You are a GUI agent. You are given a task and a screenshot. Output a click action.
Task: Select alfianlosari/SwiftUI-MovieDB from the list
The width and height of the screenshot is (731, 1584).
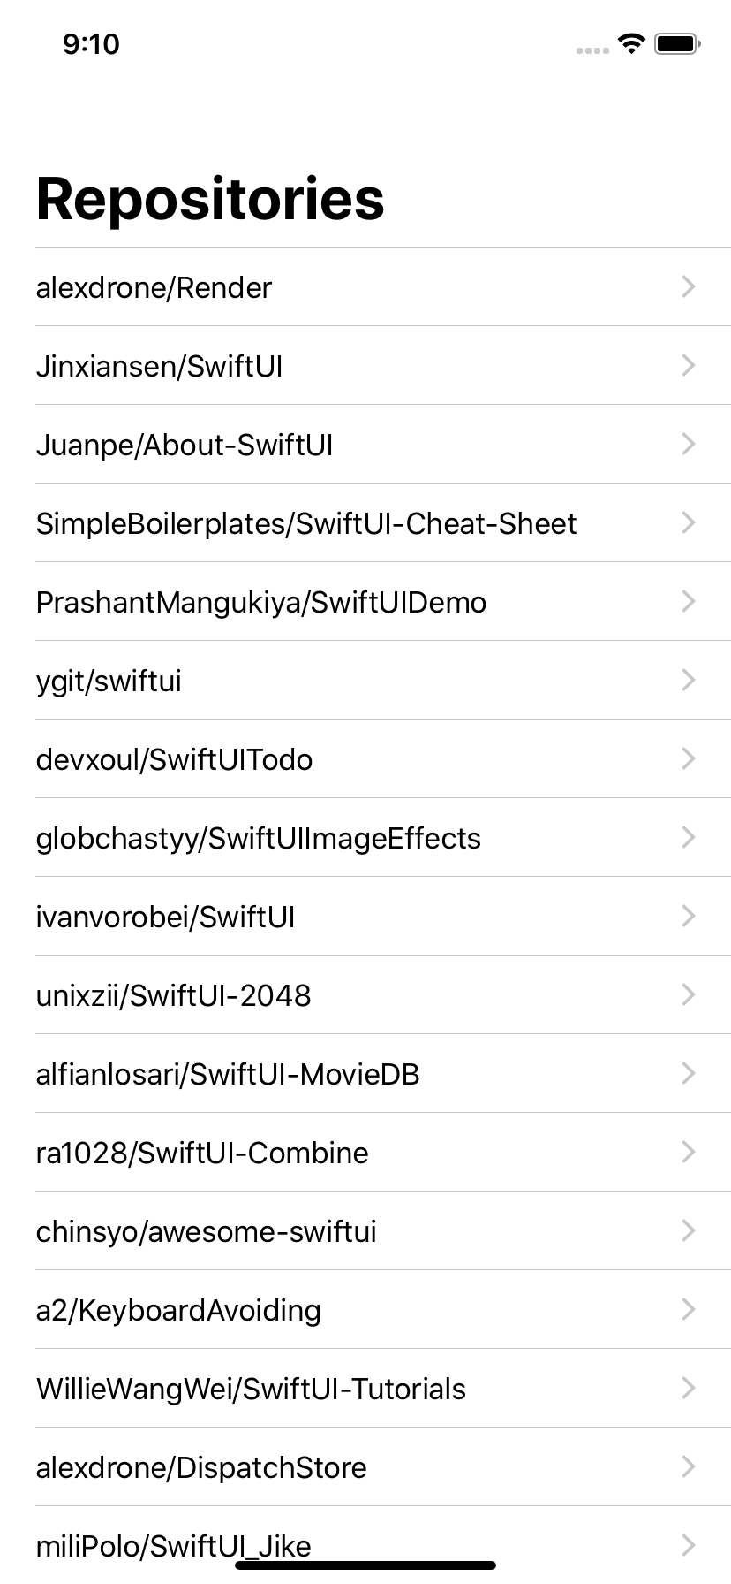pyautogui.click(x=228, y=1074)
